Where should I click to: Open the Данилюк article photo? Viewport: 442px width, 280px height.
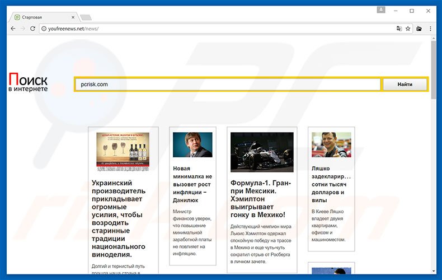pos(192,145)
